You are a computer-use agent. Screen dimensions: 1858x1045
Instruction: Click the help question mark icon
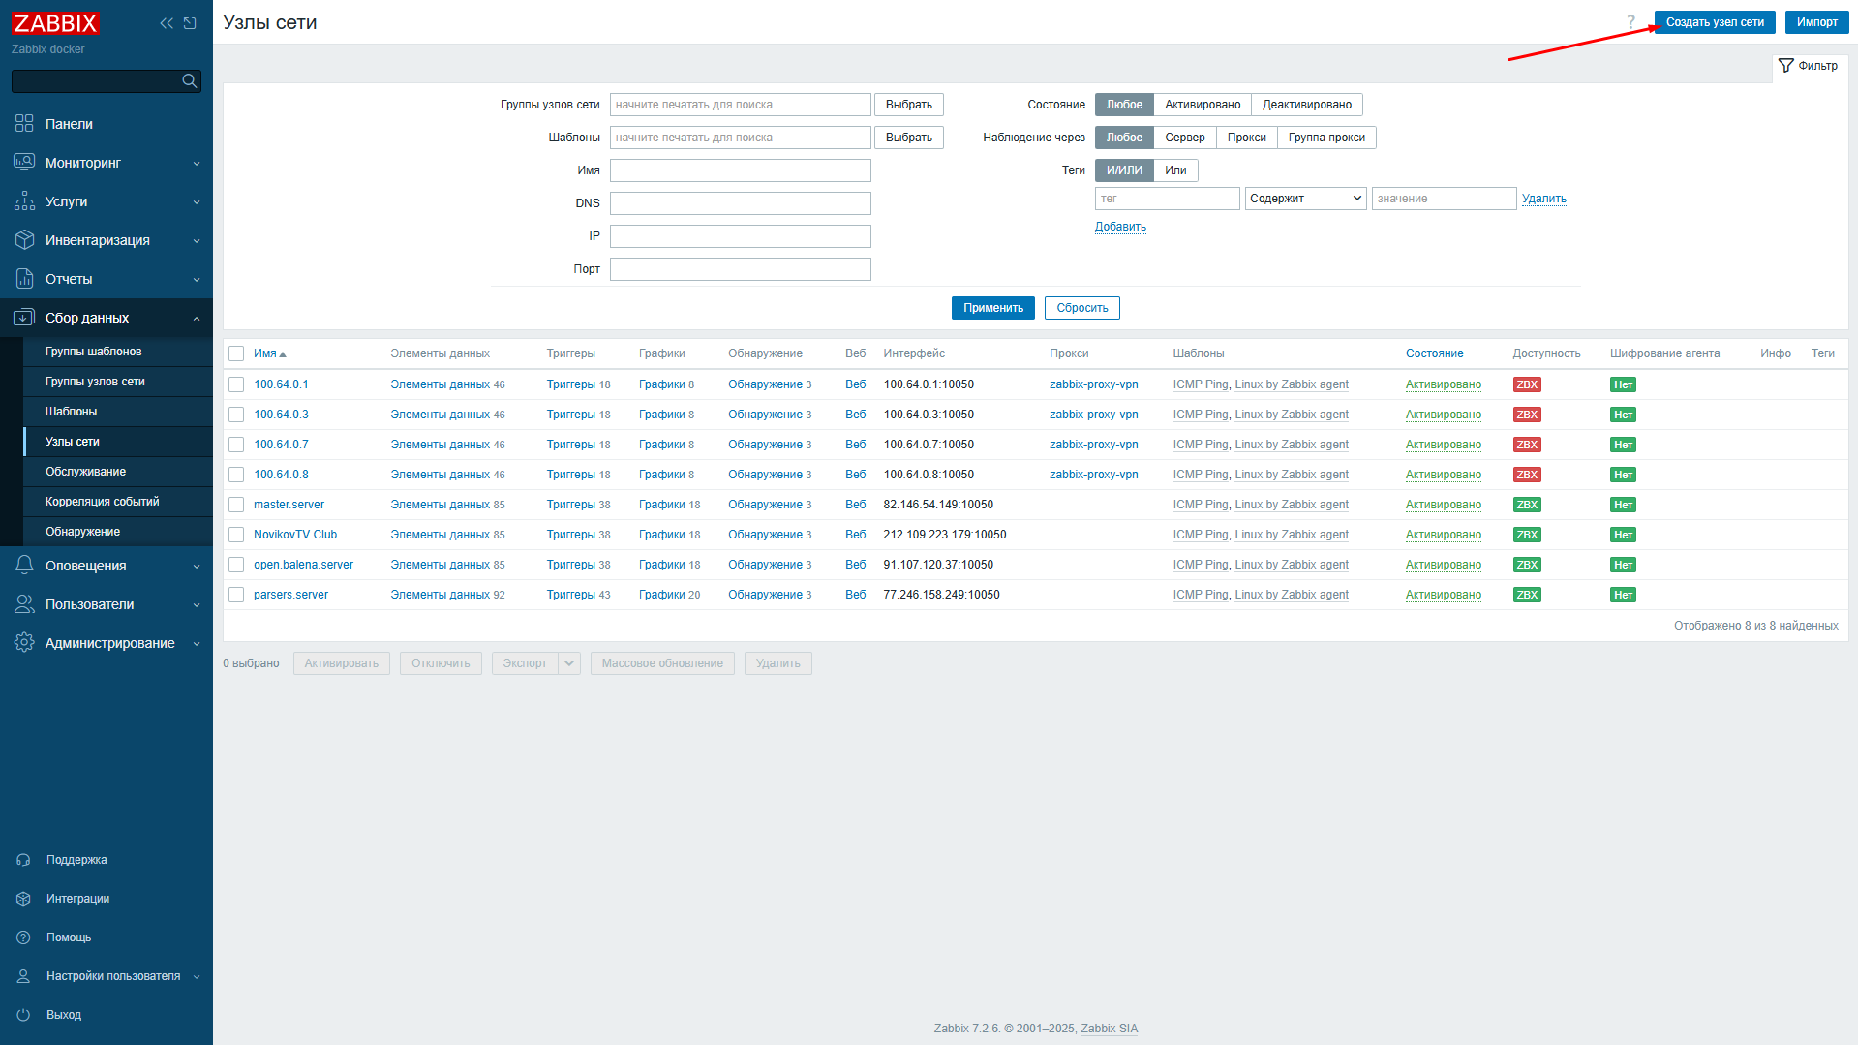coord(1630,20)
